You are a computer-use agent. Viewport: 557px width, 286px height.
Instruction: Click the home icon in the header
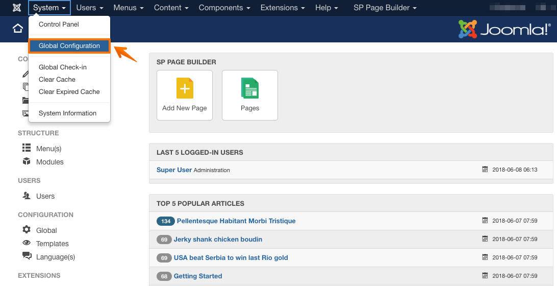click(18, 29)
